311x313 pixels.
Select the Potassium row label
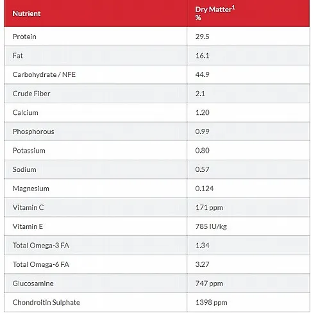[29, 151]
